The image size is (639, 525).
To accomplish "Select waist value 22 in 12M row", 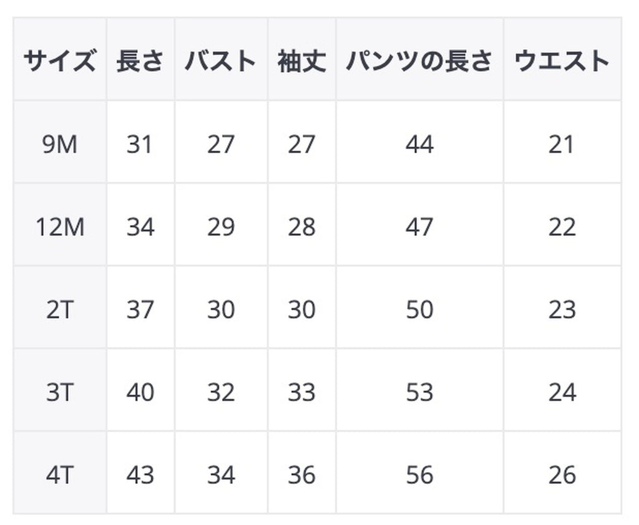I will (x=562, y=227).
